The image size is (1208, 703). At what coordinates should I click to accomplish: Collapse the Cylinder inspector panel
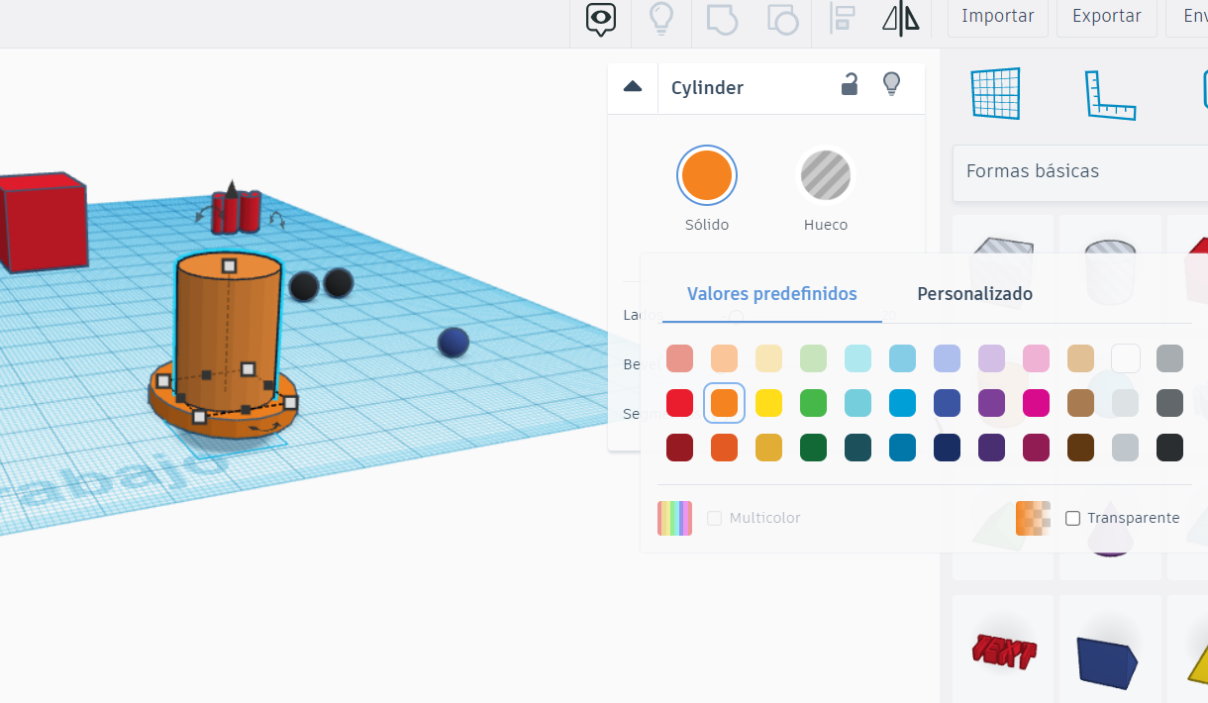[633, 86]
